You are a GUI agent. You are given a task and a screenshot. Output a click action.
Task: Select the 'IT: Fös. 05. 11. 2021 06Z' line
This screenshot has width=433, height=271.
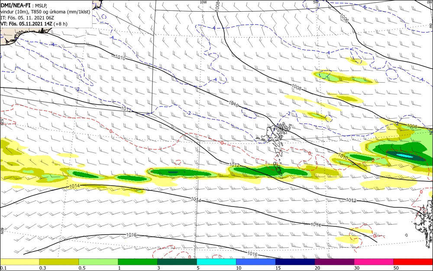(x=27, y=18)
